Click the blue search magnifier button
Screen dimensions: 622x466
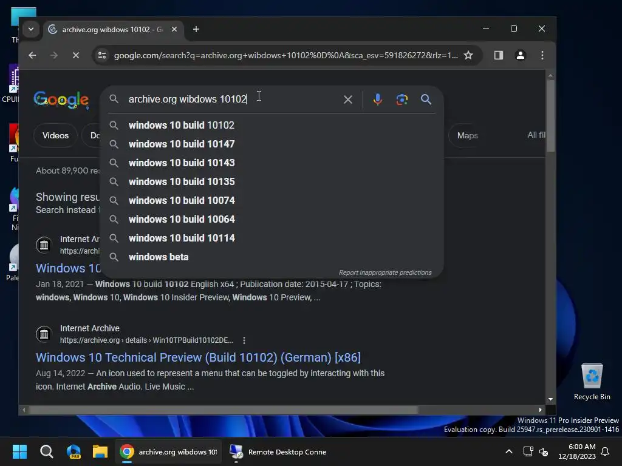(426, 100)
